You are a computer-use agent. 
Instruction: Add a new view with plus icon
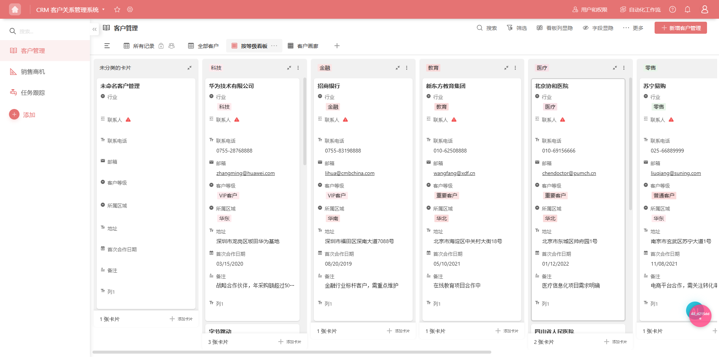[337, 46]
